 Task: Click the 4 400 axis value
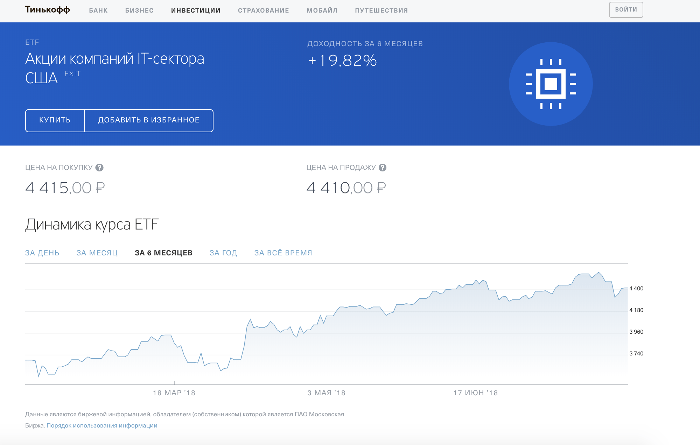[x=636, y=289]
